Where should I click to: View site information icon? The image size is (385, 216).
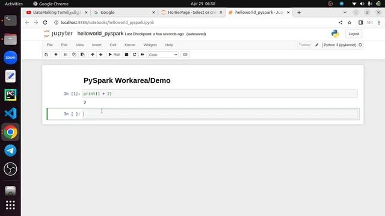point(56,23)
